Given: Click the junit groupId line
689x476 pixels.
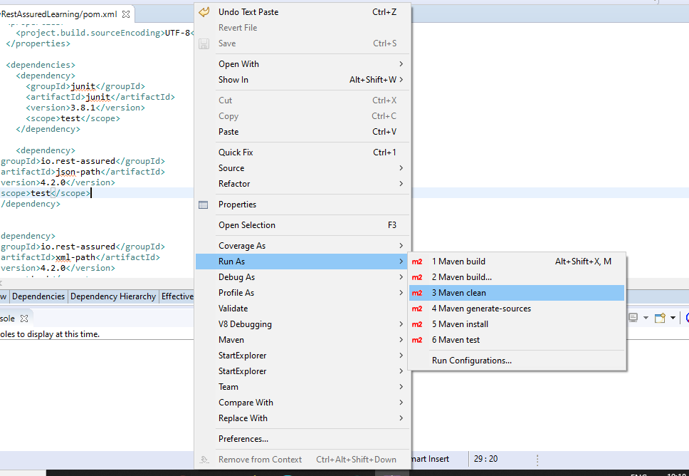Looking at the screenshot, I should point(85,87).
